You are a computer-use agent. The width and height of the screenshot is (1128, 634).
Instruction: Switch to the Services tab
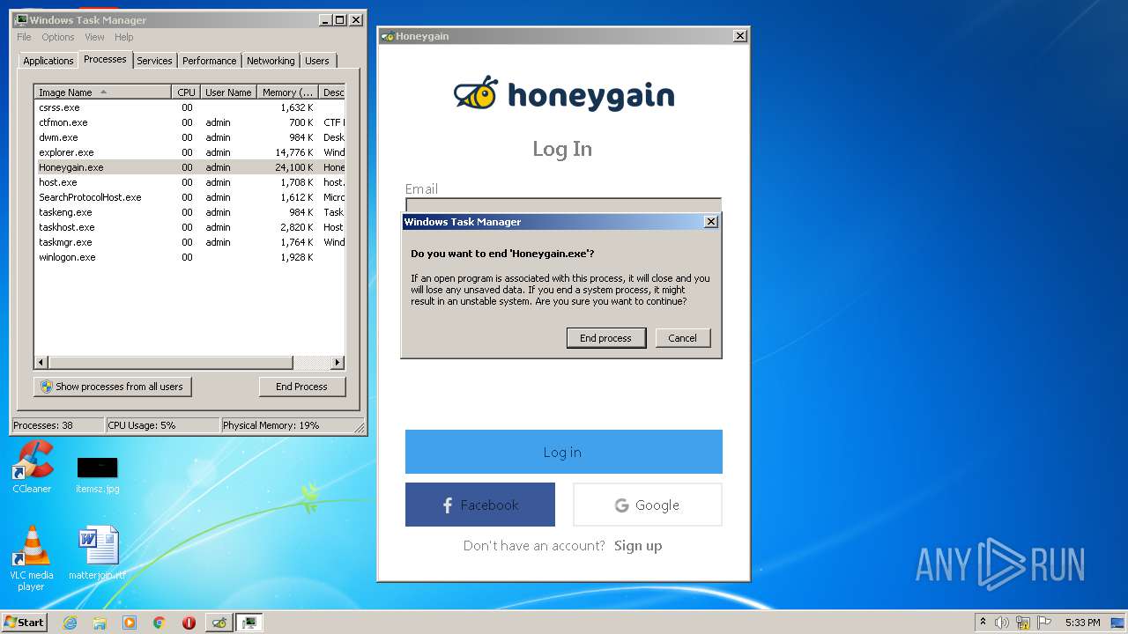tap(154, 61)
